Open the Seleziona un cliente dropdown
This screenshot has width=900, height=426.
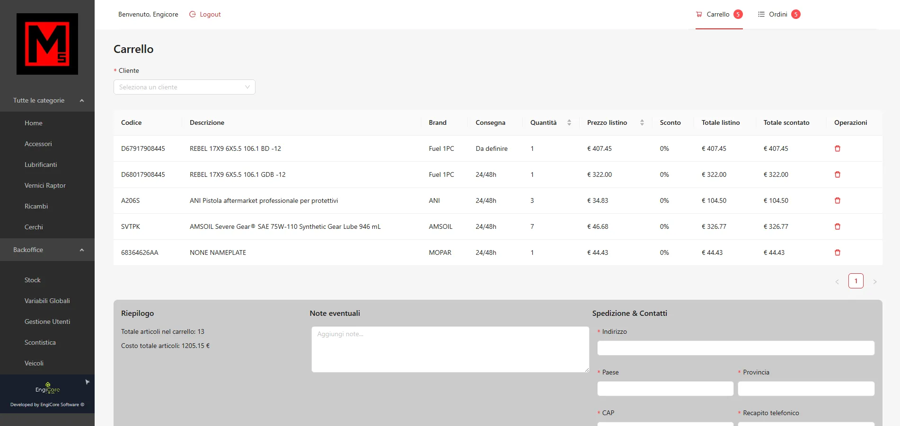click(184, 87)
